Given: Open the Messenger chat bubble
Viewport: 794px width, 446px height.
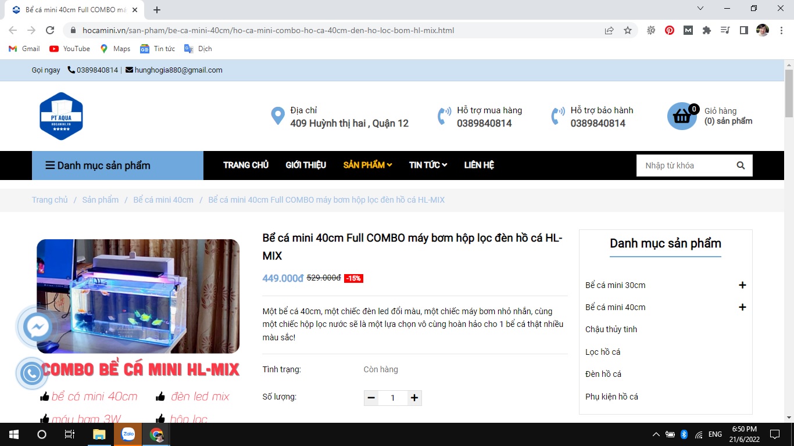Looking at the screenshot, I should (x=37, y=328).
